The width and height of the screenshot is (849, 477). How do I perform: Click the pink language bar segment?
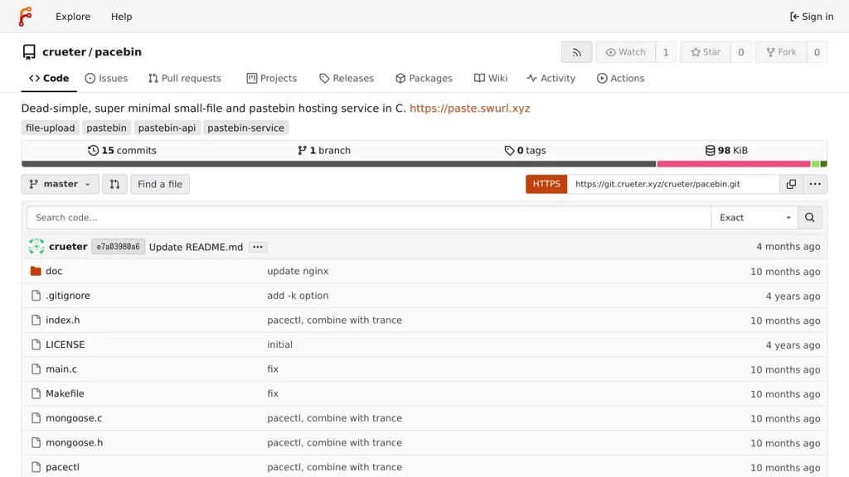point(733,164)
